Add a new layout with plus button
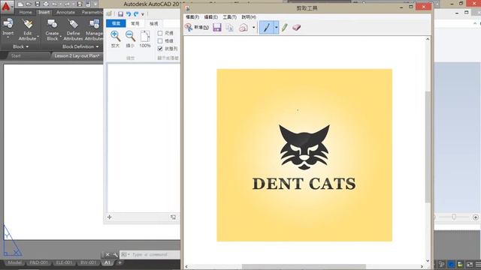The image size is (481, 270). click(120, 262)
